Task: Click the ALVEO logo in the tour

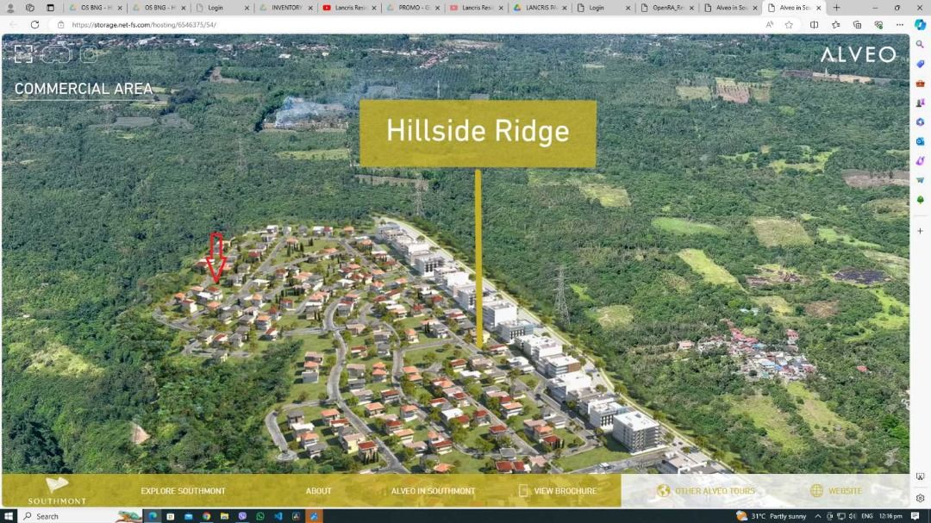Action: (x=858, y=54)
